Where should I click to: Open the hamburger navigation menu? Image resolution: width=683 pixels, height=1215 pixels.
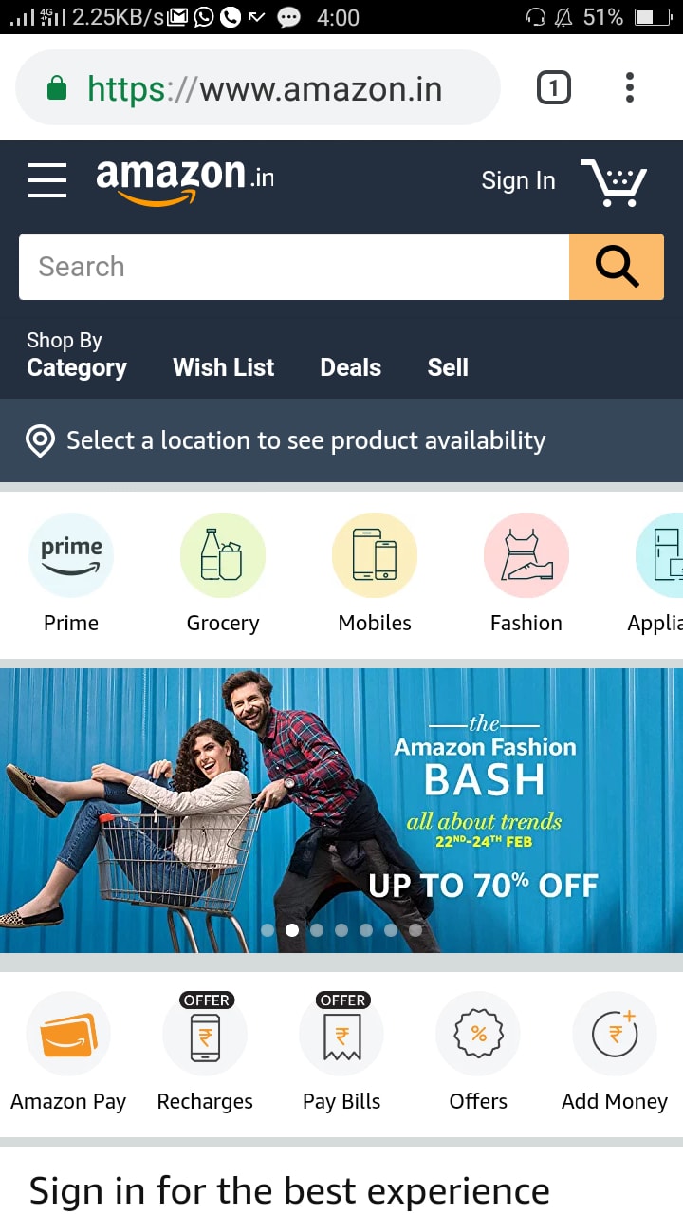(47, 180)
